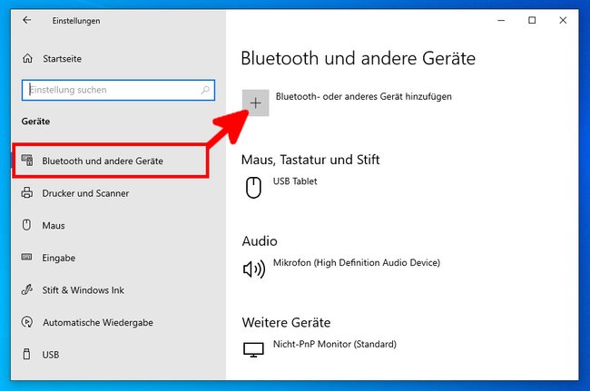Select the USB Tablet device entry
Screen dimensions: 590x391
pos(295,181)
